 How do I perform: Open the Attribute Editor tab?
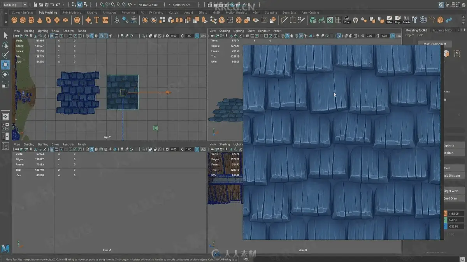pyautogui.click(x=442, y=30)
